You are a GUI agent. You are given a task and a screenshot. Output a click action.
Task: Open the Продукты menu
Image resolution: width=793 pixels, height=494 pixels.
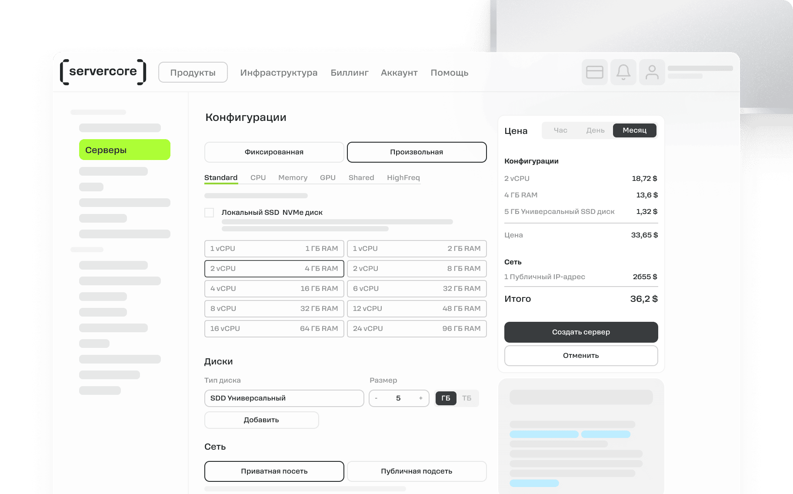click(193, 73)
